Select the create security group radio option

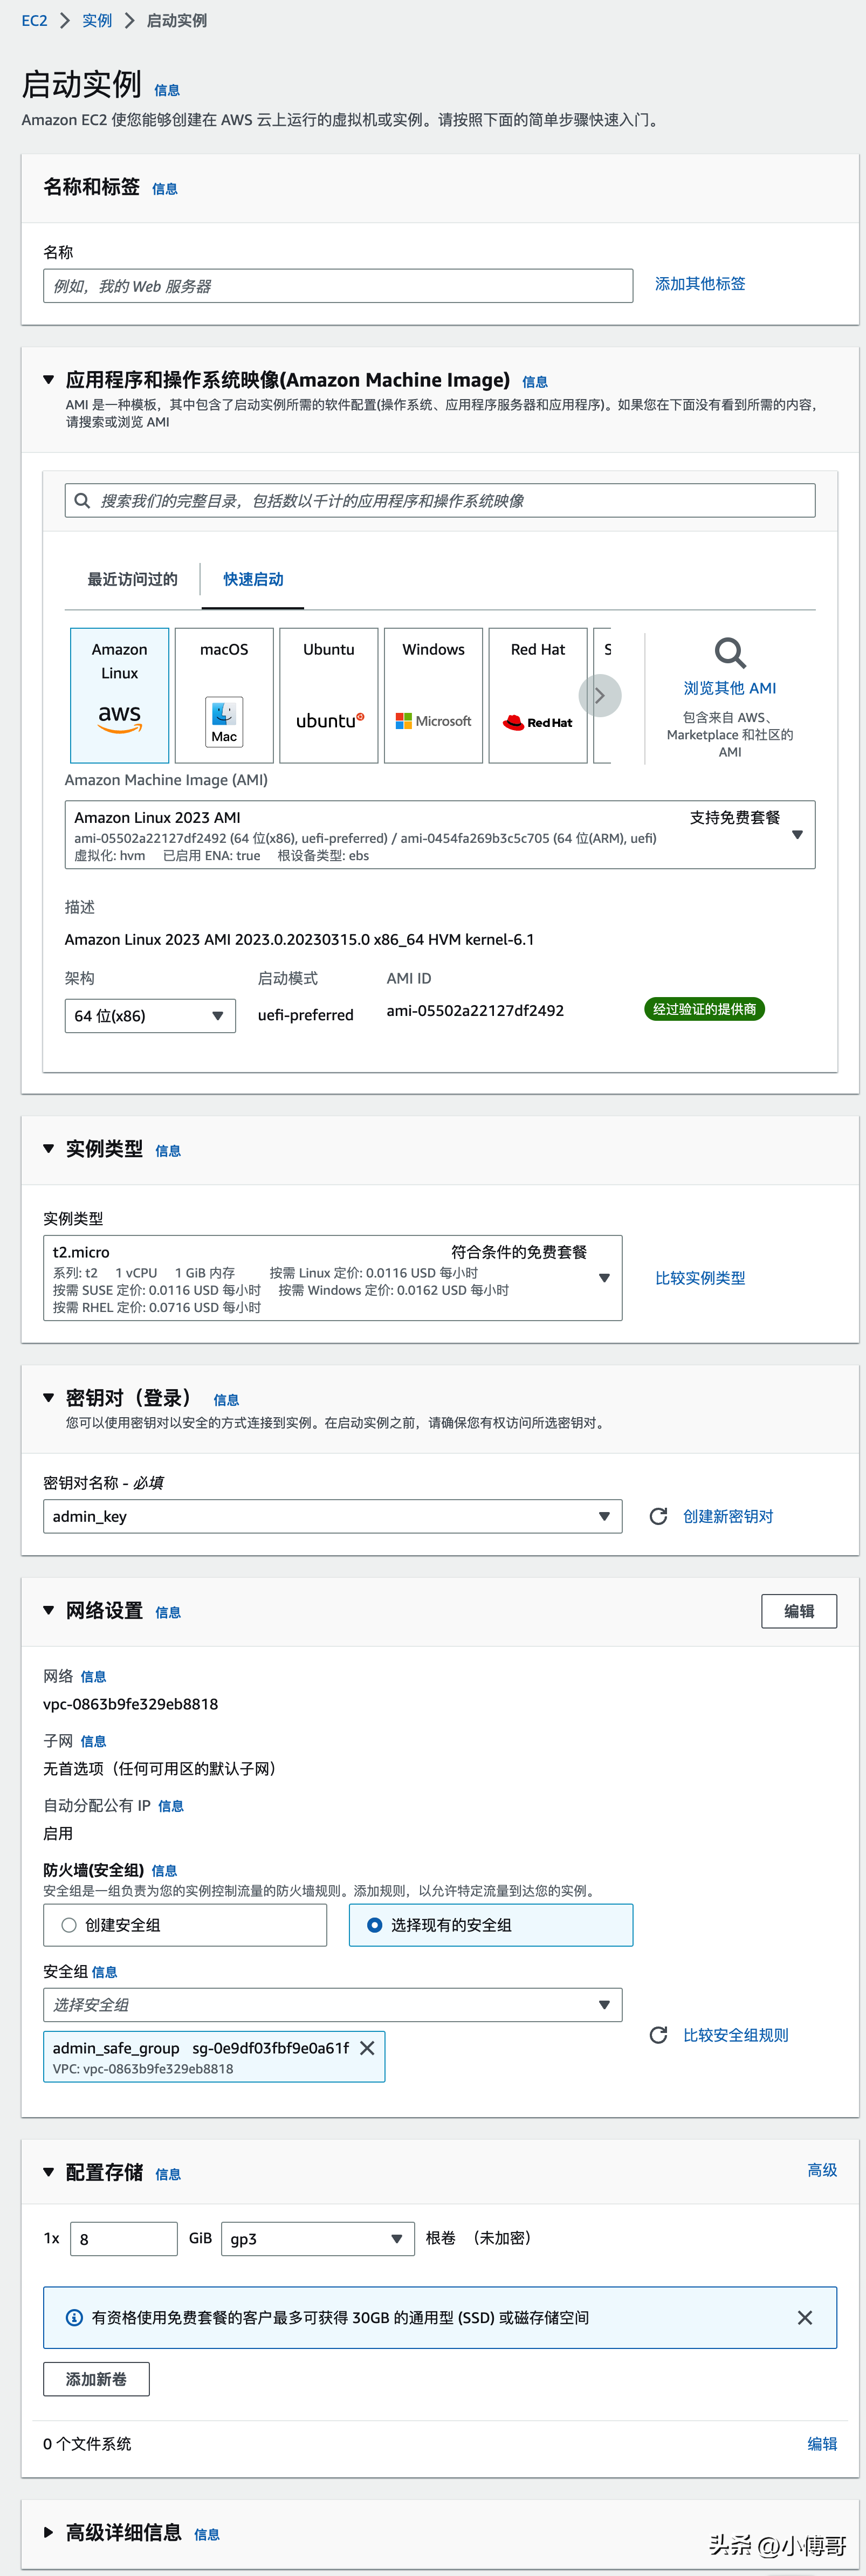pos(69,1925)
